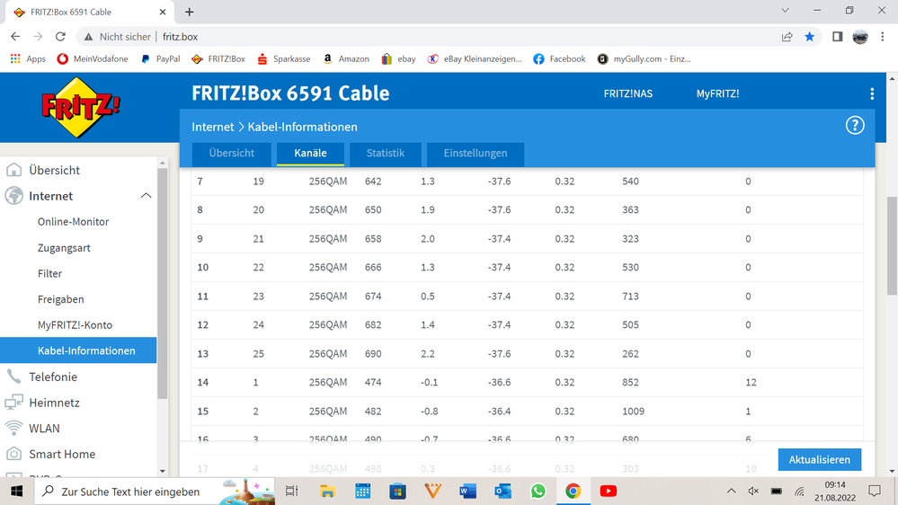
Task: Open Filter menu entry
Action: coord(49,274)
